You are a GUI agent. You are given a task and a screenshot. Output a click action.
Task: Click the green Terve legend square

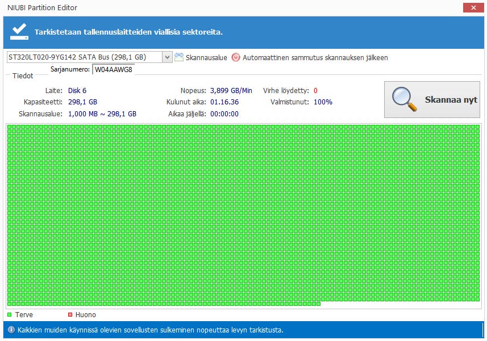[x=9, y=315]
